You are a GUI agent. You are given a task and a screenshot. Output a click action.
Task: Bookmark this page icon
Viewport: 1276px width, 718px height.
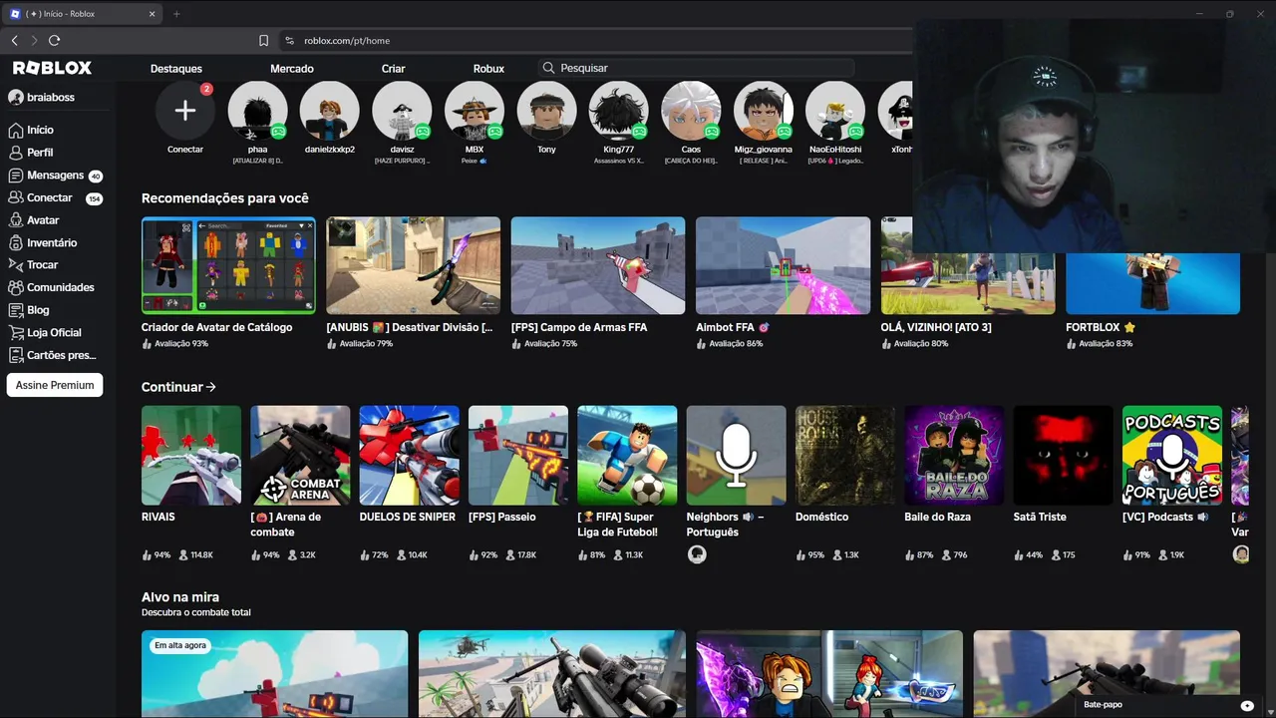click(263, 41)
